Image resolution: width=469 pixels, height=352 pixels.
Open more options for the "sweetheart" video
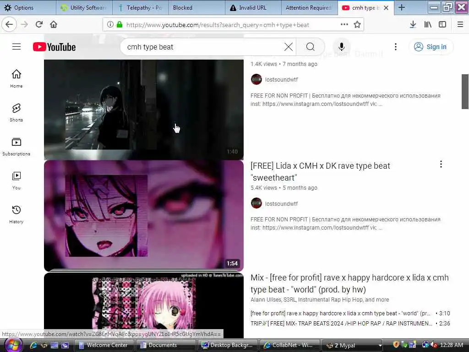pos(441,164)
